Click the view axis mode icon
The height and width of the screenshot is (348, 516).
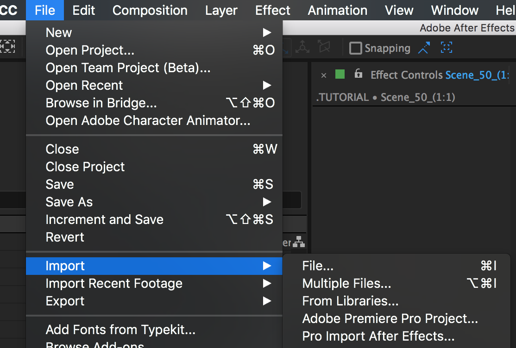point(324,47)
